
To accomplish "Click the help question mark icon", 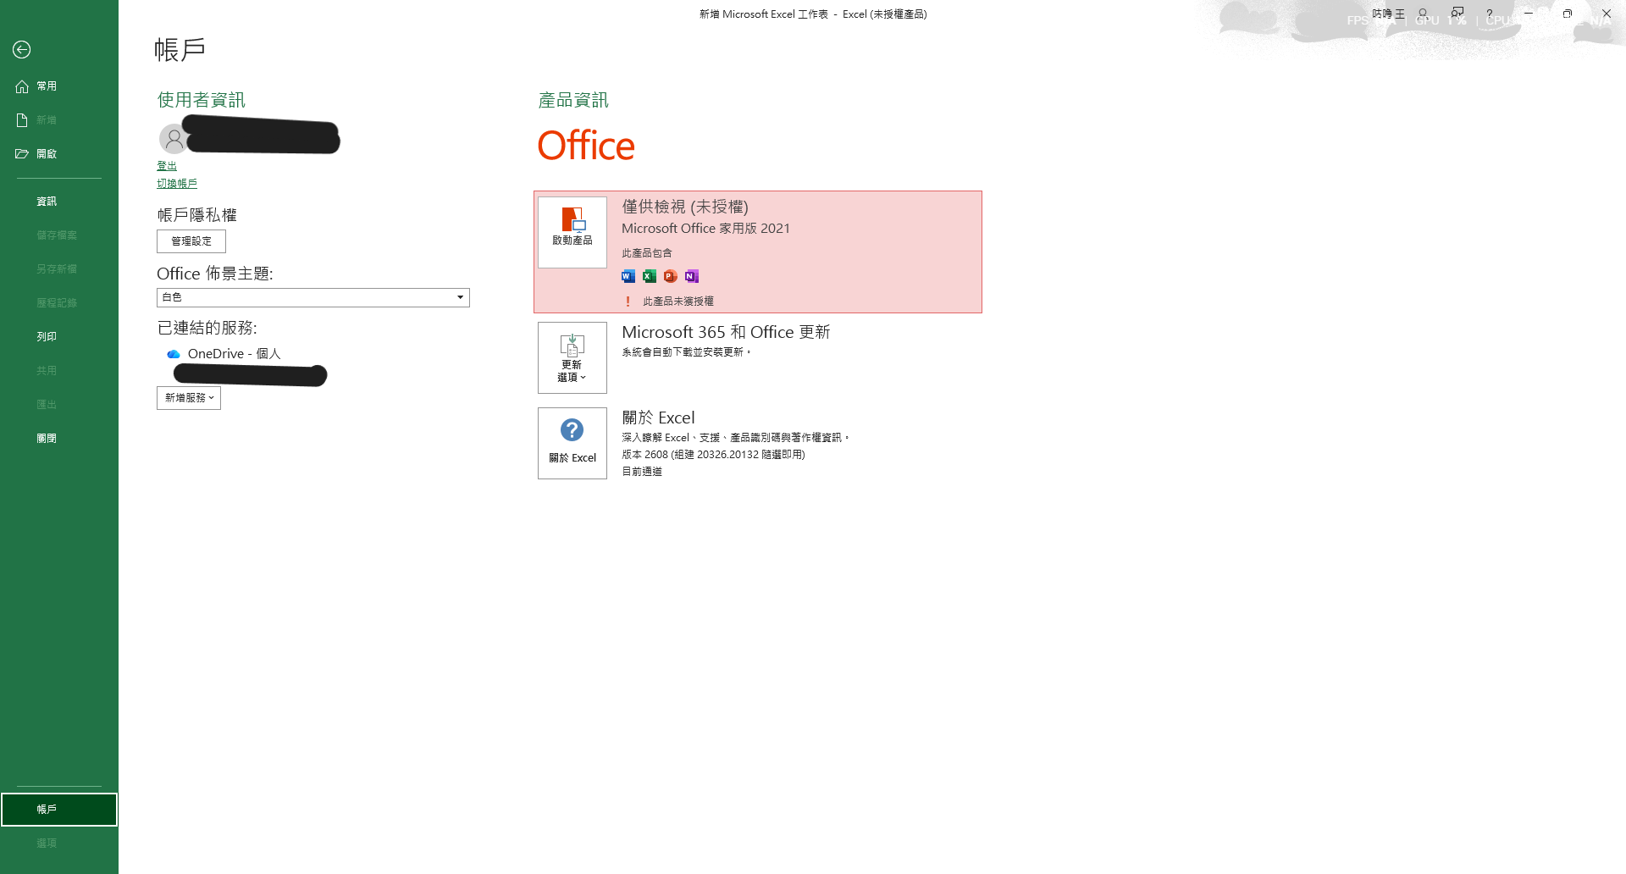I will coord(1490,14).
